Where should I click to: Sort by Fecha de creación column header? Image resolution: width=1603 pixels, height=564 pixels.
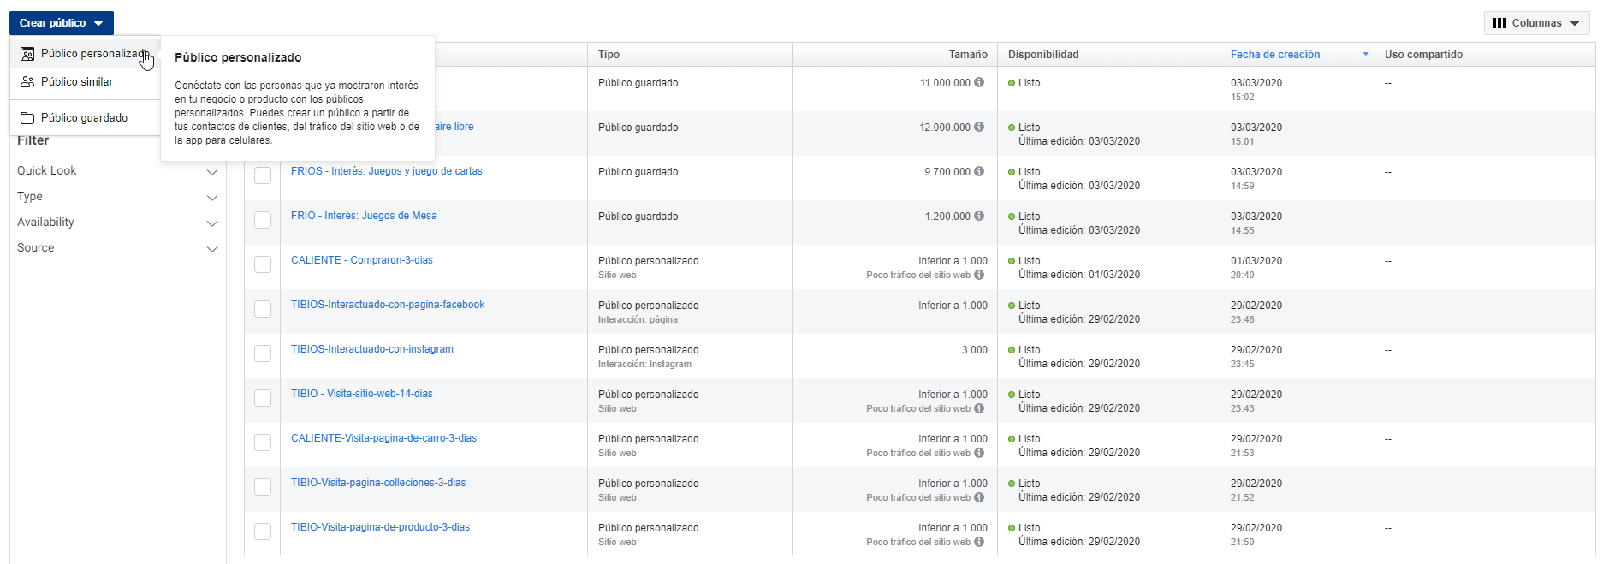click(1275, 55)
